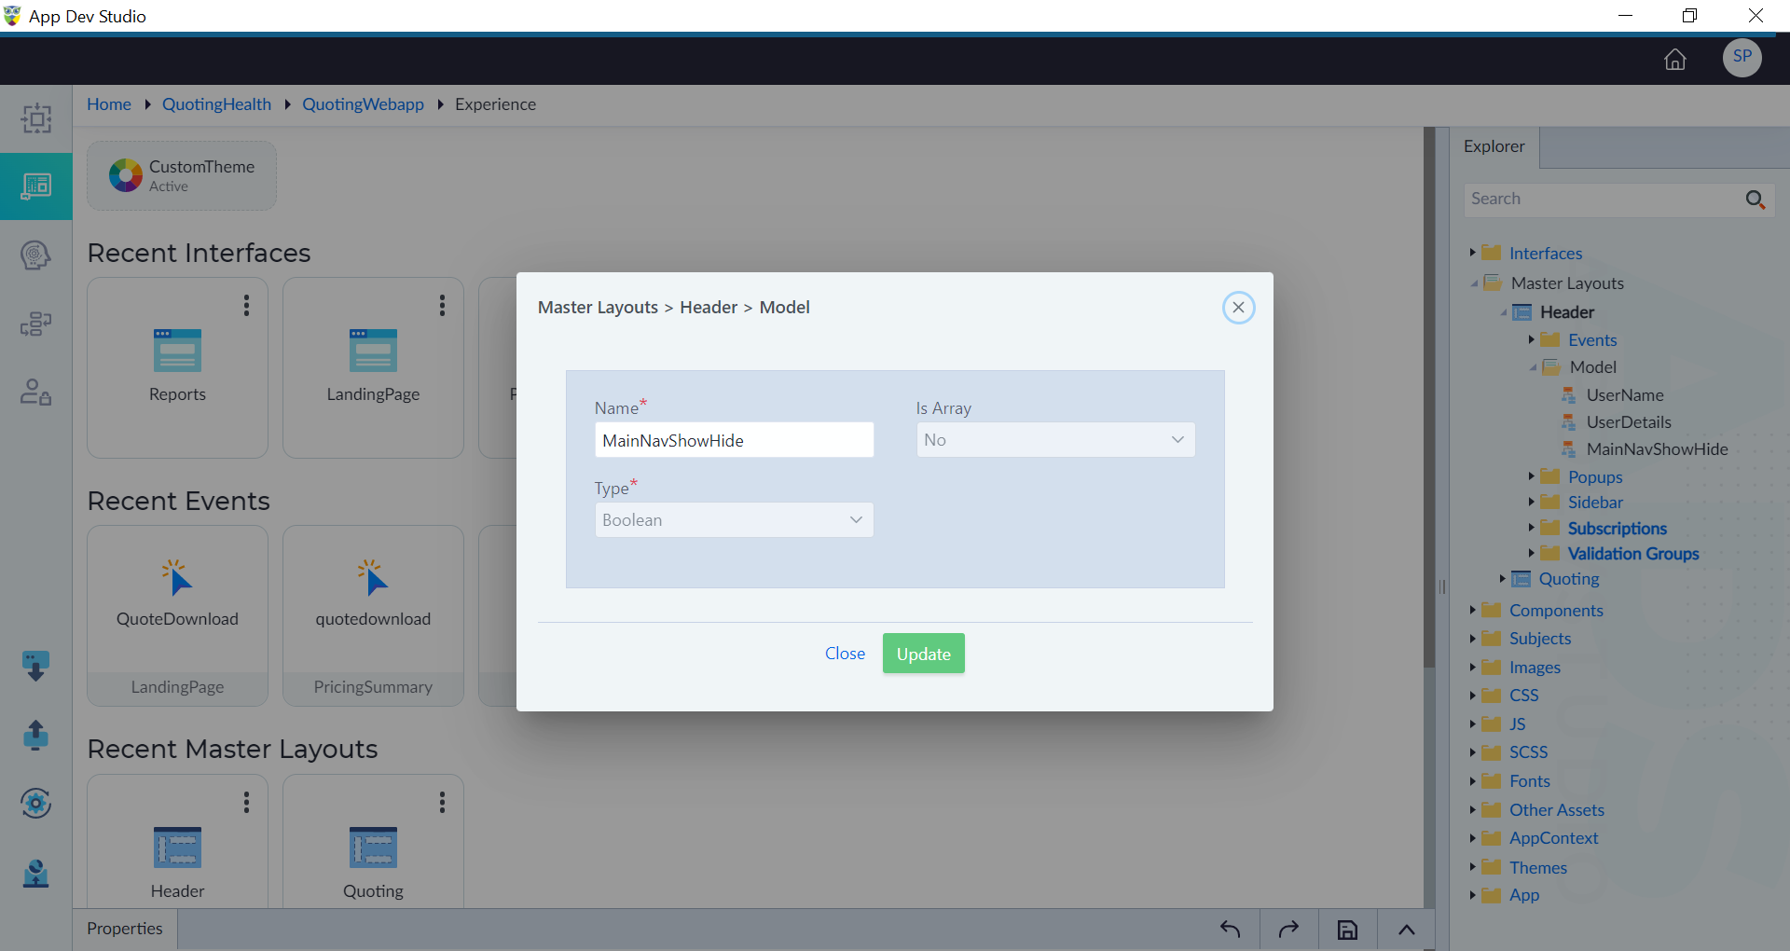Switch to the Explorer tab
This screenshot has width=1790, height=951.
[1494, 146]
